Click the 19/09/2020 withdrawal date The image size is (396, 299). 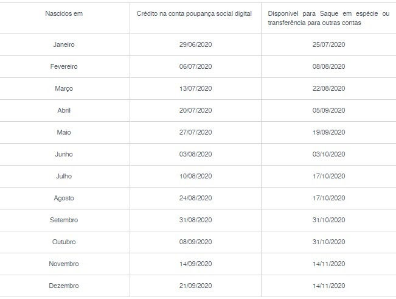328,132
